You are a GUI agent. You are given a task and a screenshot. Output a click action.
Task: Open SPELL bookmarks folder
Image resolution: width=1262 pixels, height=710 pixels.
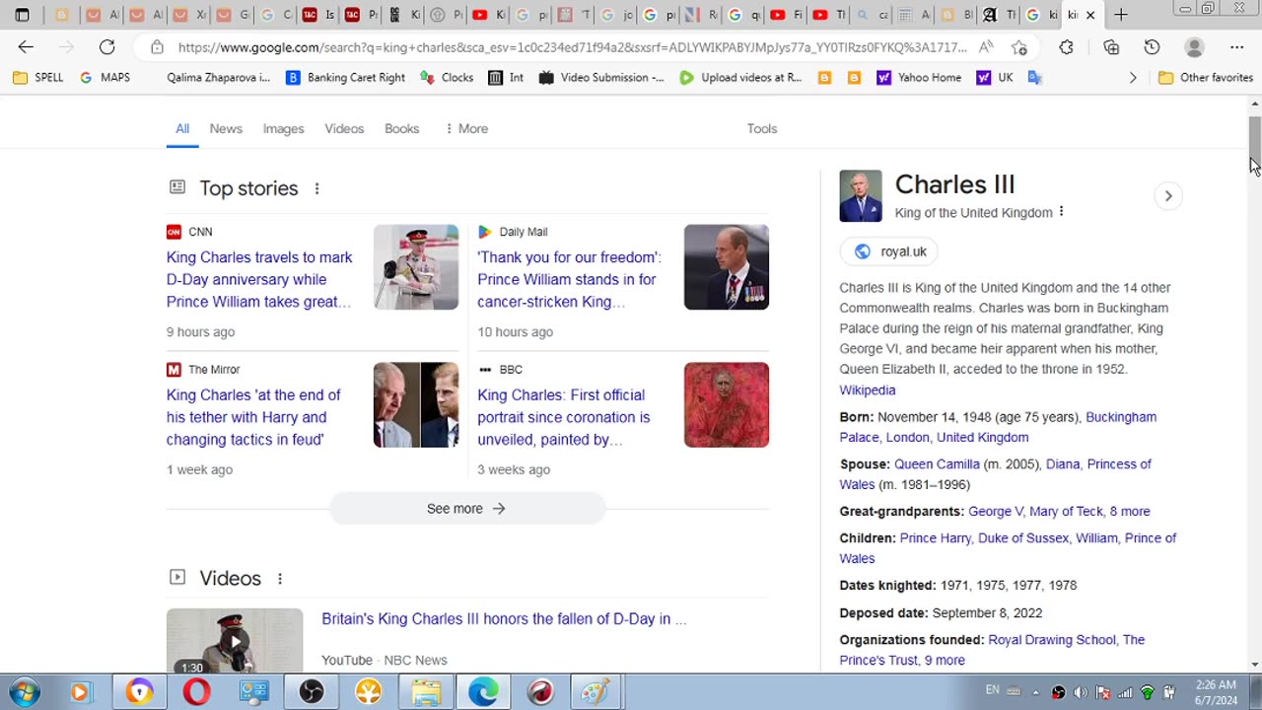click(37, 77)
